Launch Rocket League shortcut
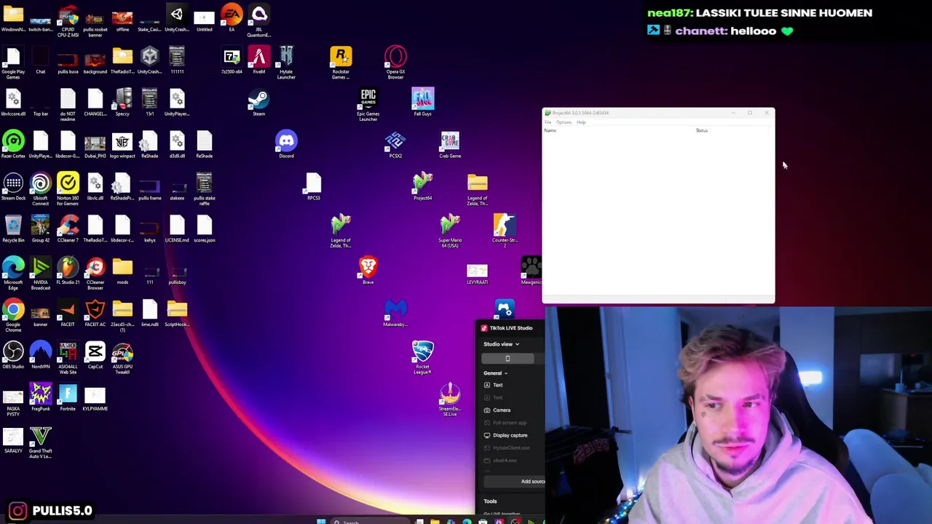932x524 pixels. pyautogui.click(x=422, y=358)
